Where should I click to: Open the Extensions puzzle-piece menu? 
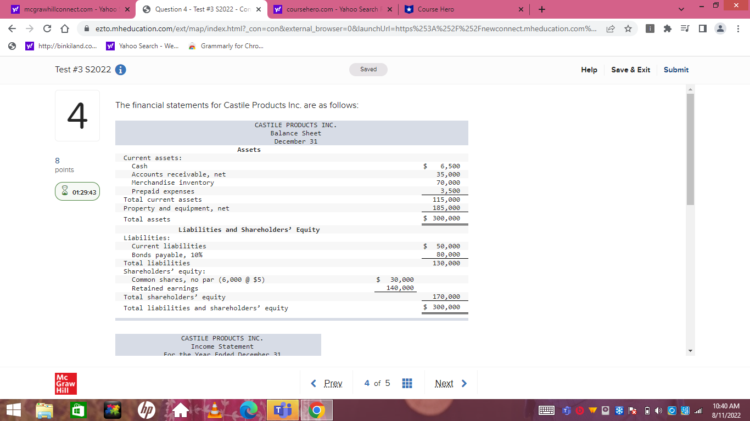coord(668,29)
